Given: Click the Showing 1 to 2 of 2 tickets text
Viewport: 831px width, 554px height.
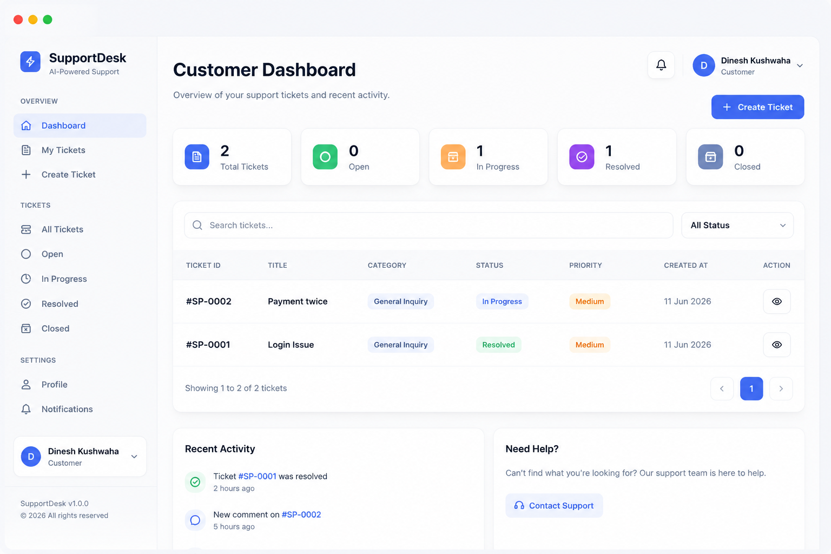Looking at the screenshot, I should tap(236, 388).
